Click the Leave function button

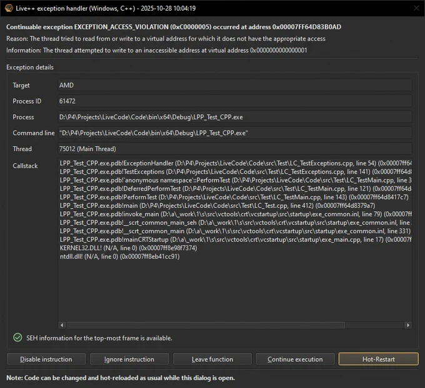[x=212, y=359]
